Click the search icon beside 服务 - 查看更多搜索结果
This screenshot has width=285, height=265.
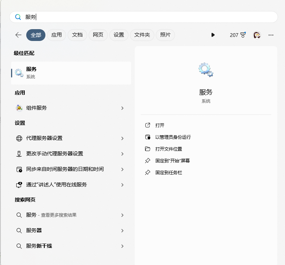point(19,215)
